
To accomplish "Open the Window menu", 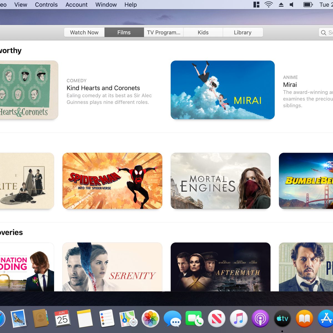I will pyautogui.click(x=106, y=5).
